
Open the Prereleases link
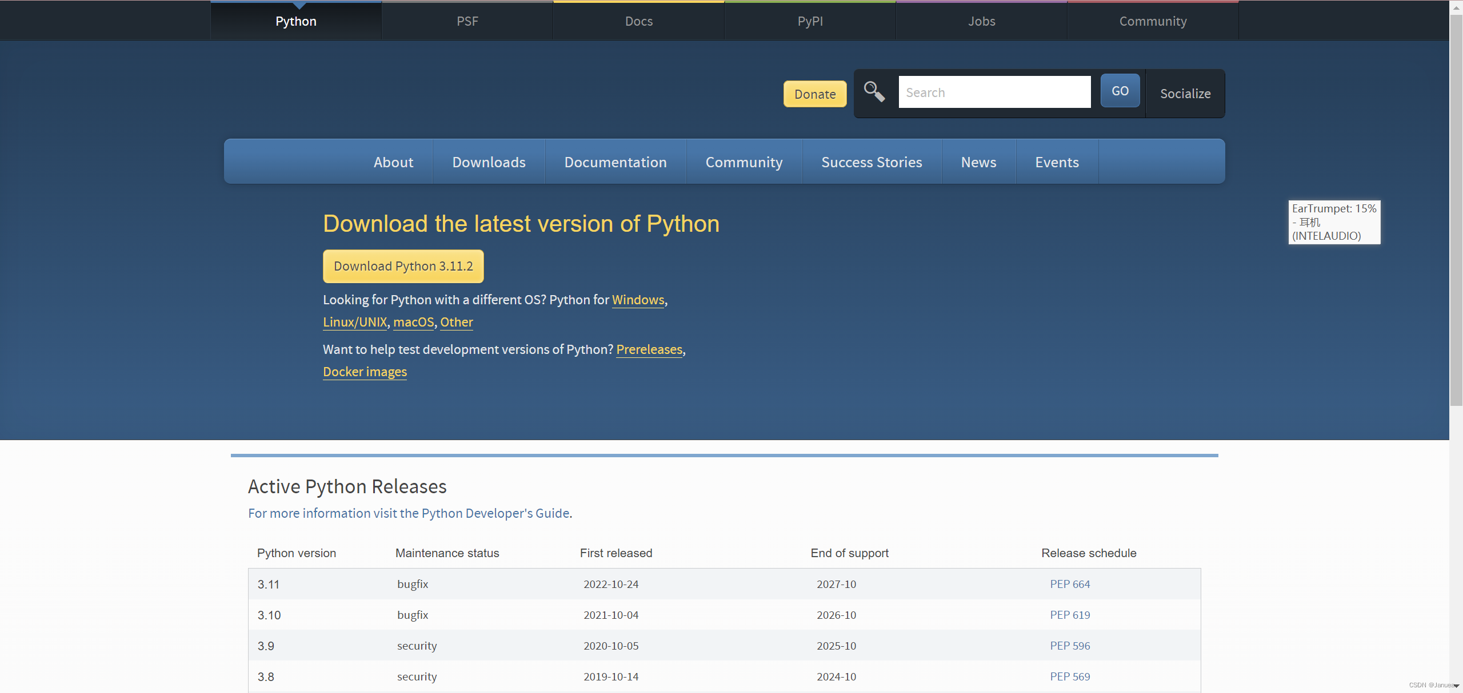tap(649, 349)
